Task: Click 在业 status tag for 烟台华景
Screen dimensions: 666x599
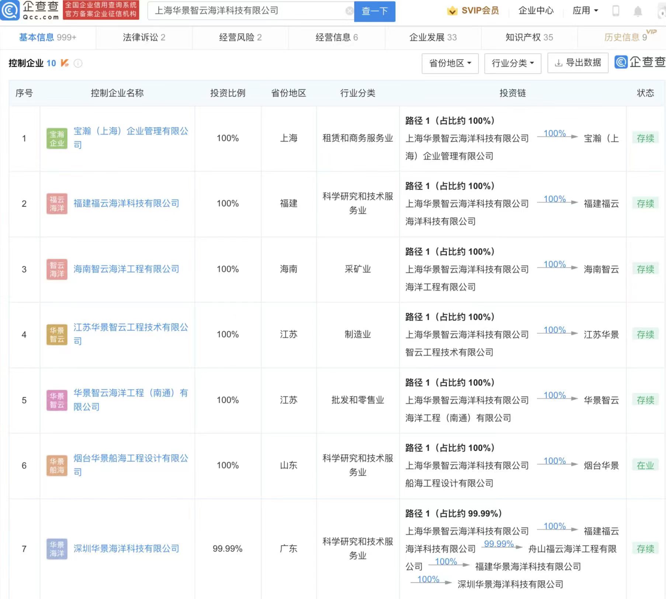Action: pyautogui.click(x=645, y=465)
